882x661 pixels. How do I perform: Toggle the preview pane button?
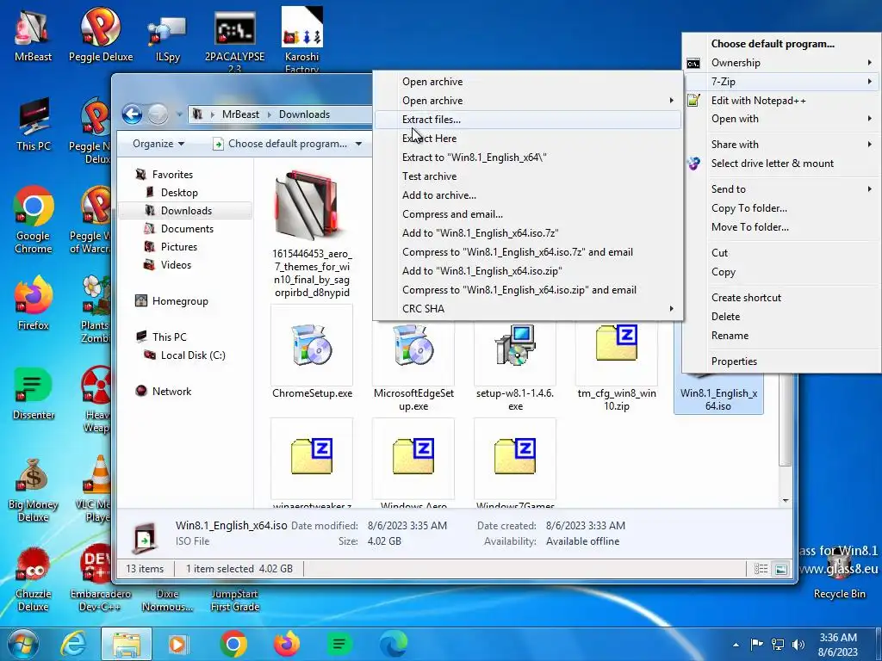point(780,569)
